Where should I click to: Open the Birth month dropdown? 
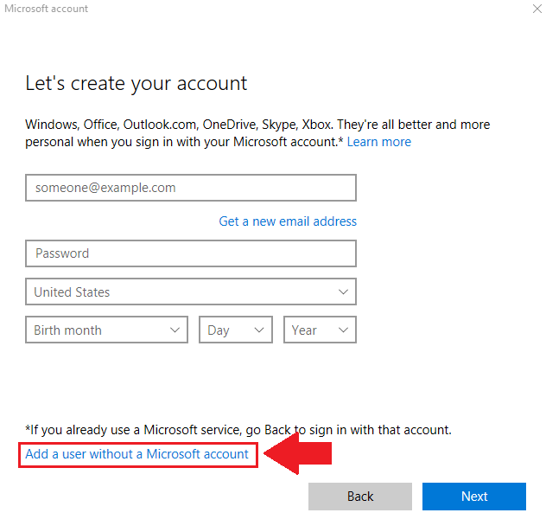click(106, 330)
